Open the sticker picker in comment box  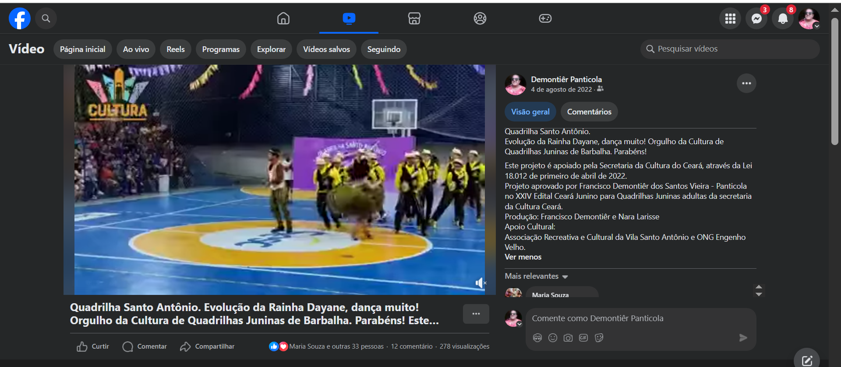point(599,338)
